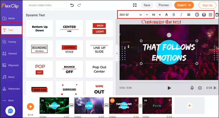Edit the project name music-video-intro field

pos(47,5)
